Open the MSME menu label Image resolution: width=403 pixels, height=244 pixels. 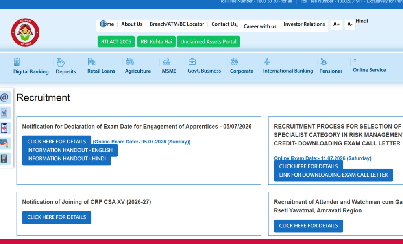click(x=169, y=71)
